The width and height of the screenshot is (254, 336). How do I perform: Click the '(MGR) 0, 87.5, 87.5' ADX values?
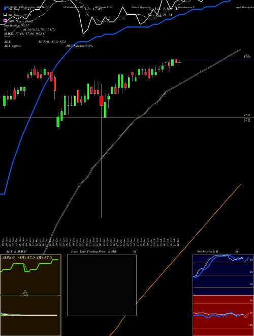pos(52,42)
